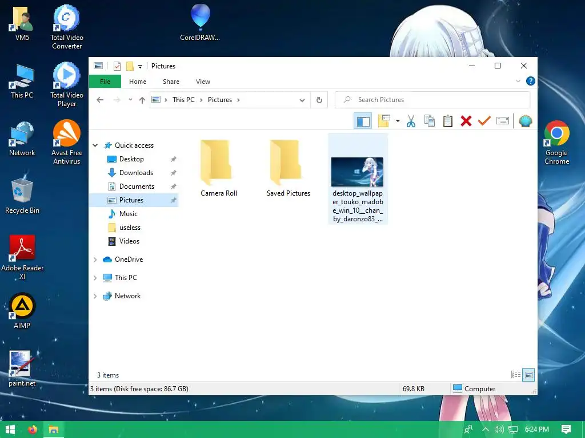Click the New Folder quick access toolbar icon

(130, 66)
